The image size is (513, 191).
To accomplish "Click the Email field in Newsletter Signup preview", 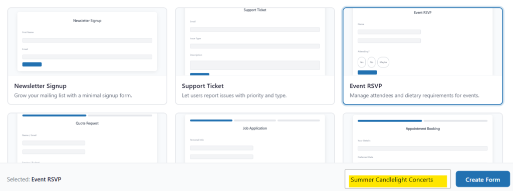I will click(87, 57).
